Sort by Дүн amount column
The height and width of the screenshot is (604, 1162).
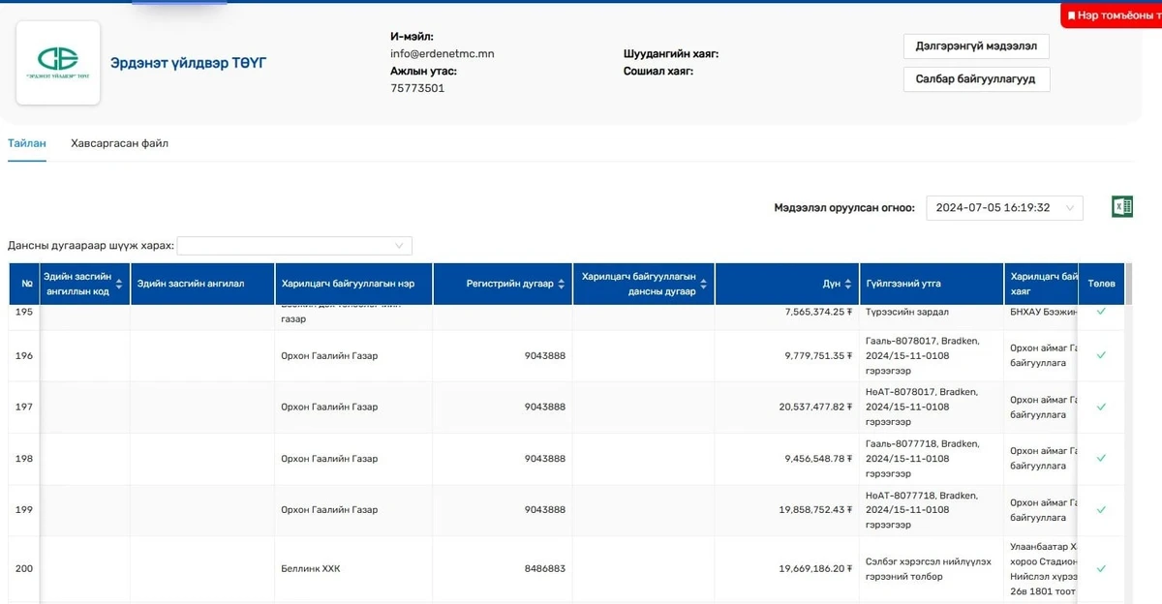pos(848,284)
